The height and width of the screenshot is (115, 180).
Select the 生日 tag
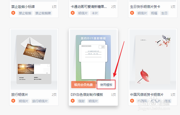click(x=164, y=13)
